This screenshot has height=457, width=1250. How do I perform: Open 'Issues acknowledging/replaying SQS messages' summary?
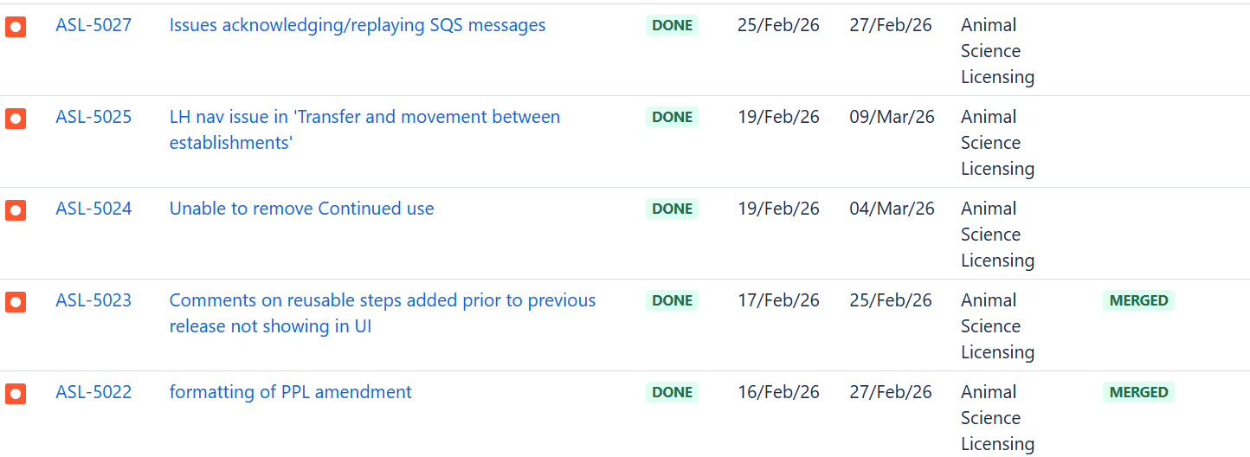coord(357,25)
